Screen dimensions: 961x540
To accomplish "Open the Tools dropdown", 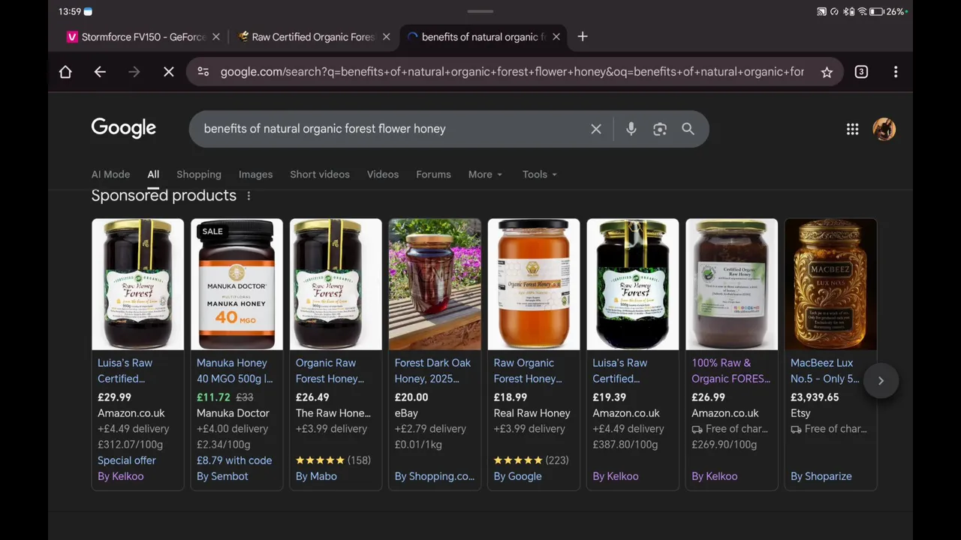I will click(x=540, y=174).
